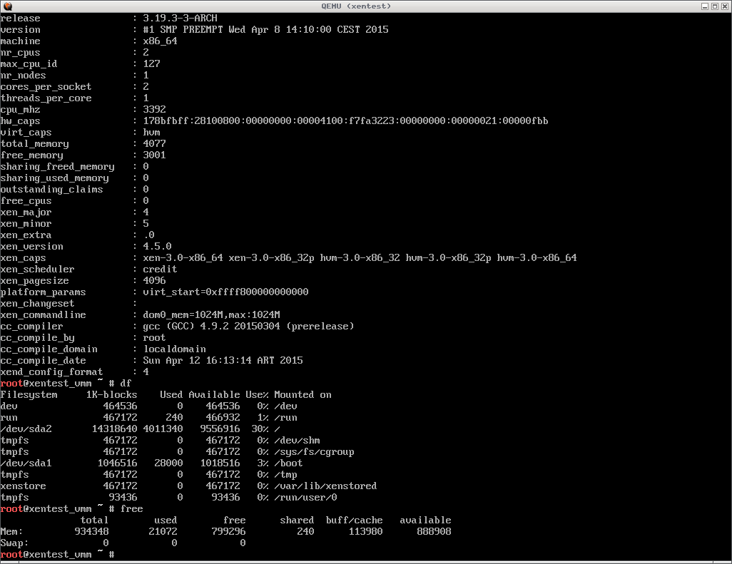Click the hw_caps hexadecimal string
The height and width of the screenshot is (564, 732).
(345, 121)
